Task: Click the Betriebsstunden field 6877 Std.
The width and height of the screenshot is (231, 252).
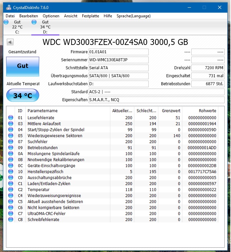Action: (208, 84)
